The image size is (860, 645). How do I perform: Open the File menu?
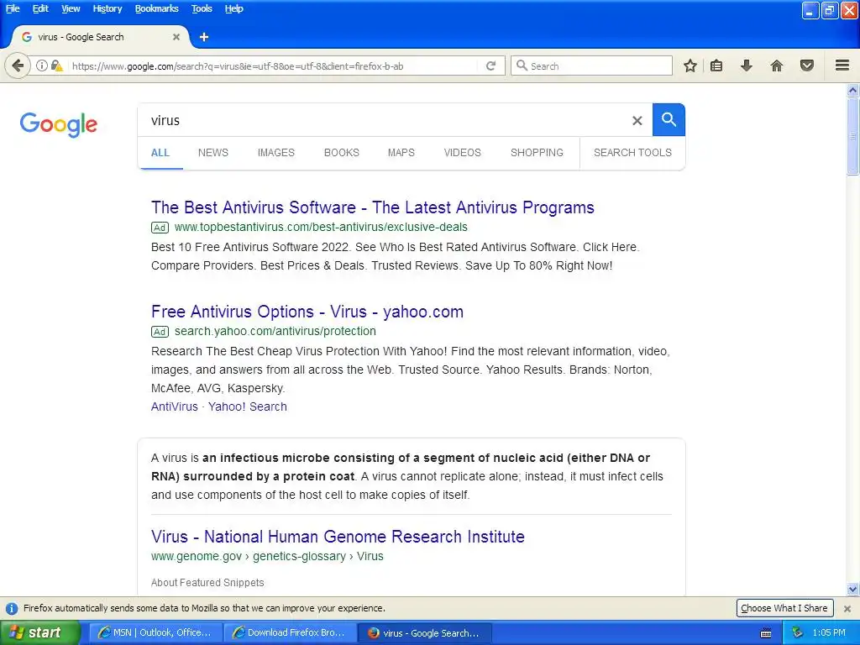13,8
